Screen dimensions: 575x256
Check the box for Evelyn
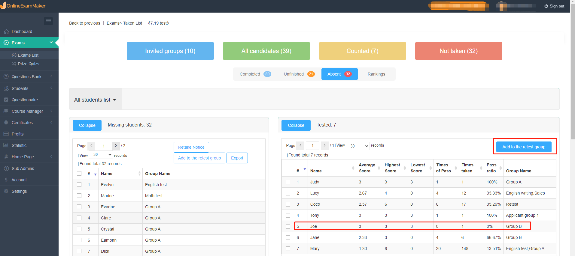[x=79, y=185]
